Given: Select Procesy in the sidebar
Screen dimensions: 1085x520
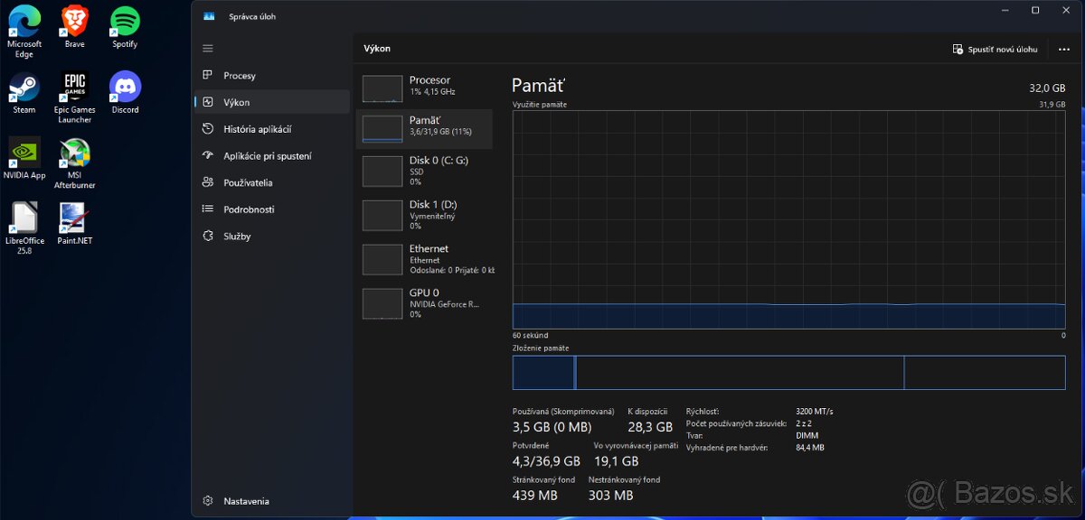Looking at the screenshot, I should click(x=241, y=75).
